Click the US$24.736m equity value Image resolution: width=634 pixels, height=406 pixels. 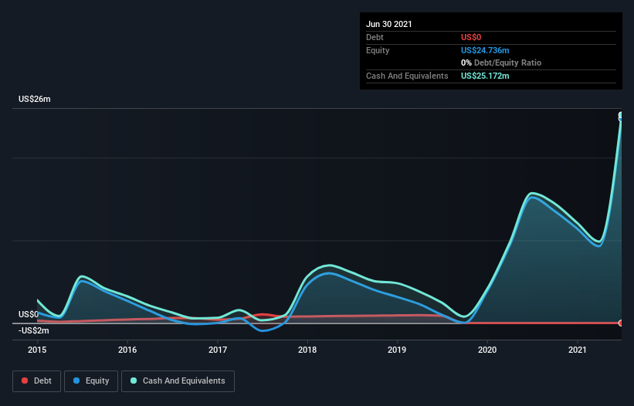point(485,50)
